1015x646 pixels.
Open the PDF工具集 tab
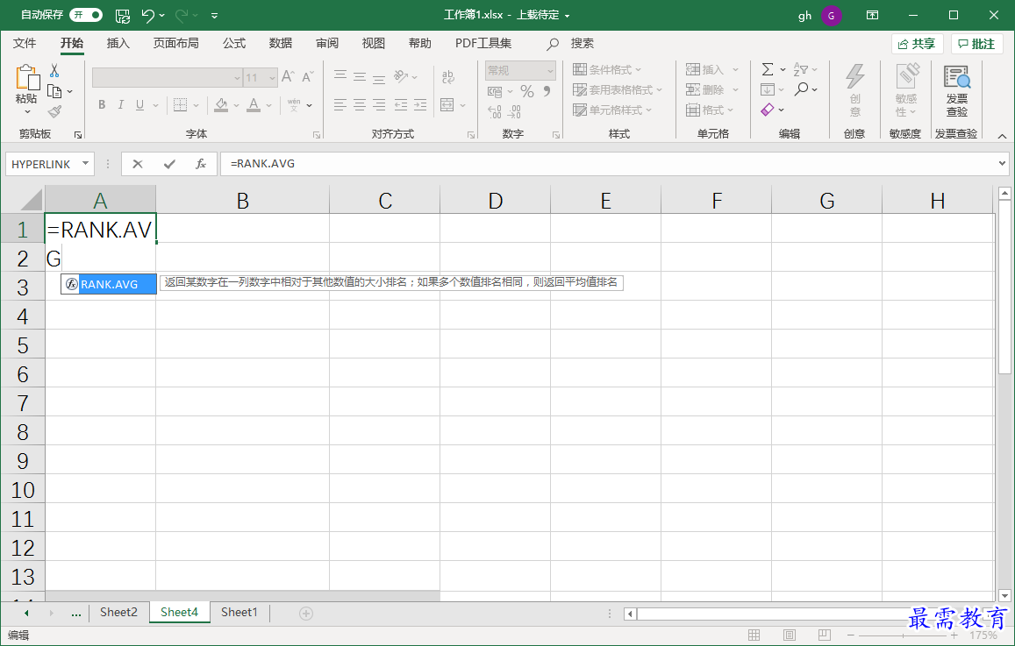tap(482, 43)
